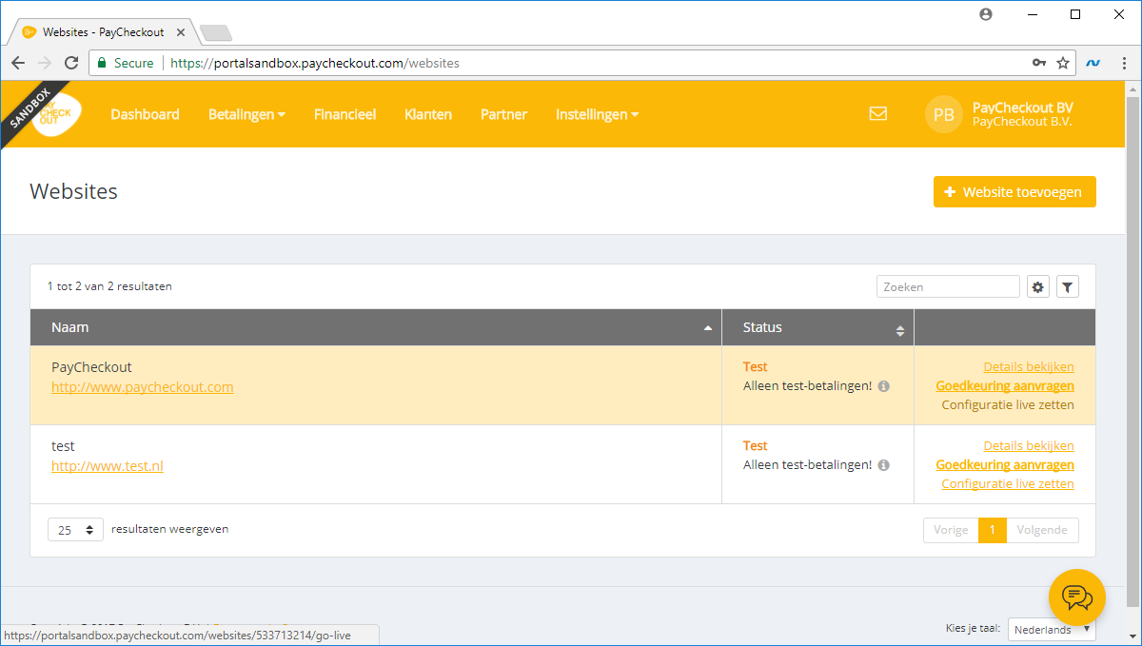The image size is (1142, 646).
Task: Go to Dashboard
Action: point(145,114)
